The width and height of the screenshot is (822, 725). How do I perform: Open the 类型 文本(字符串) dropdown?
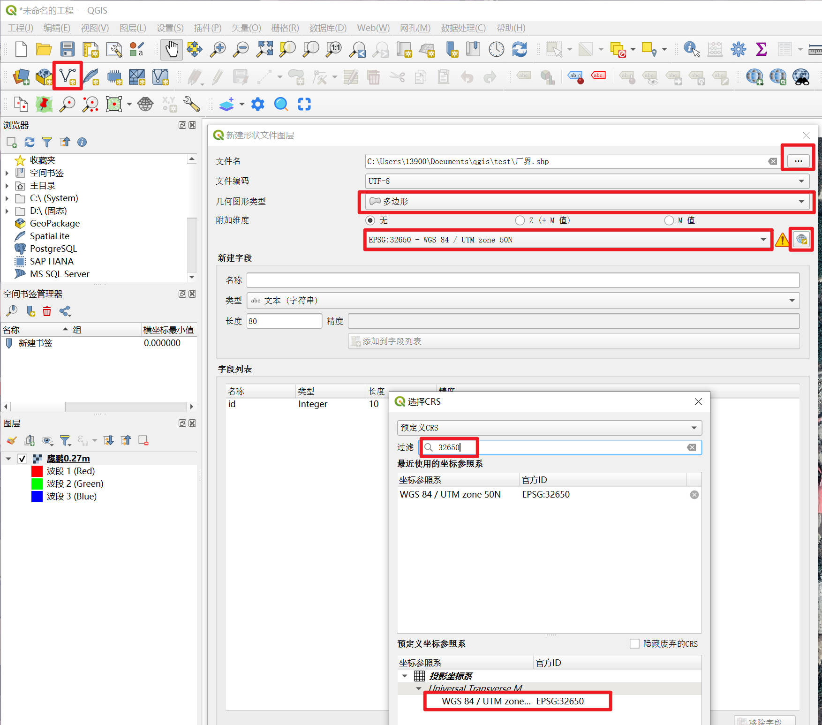(x=523, y=301)
